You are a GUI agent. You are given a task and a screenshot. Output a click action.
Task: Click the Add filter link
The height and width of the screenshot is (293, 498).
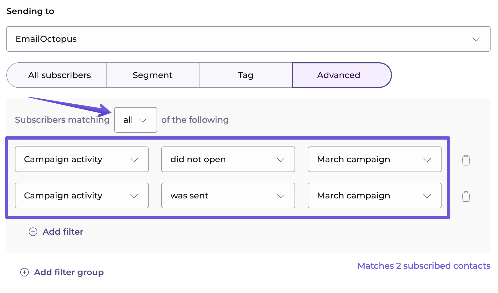pos(63,232)
